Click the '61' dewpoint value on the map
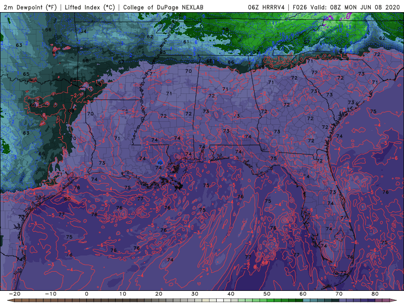 [186, 42]
